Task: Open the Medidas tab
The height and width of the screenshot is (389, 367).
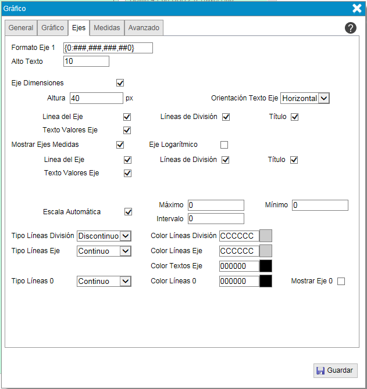Action: pos(107,28)
